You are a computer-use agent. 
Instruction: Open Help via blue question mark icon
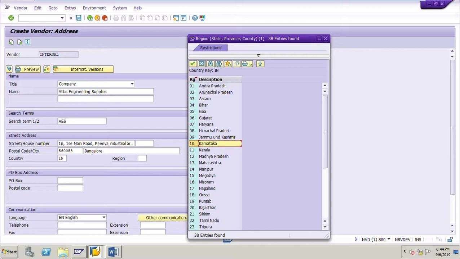click(x=195, y=18)
